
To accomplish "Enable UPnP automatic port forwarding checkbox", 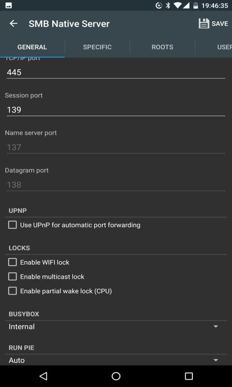I will [x=13, y=225].
